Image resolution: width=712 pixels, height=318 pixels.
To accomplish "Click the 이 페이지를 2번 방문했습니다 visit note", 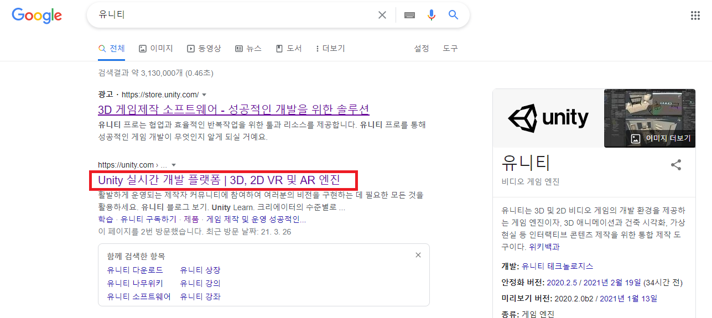I will click(194, 232).
